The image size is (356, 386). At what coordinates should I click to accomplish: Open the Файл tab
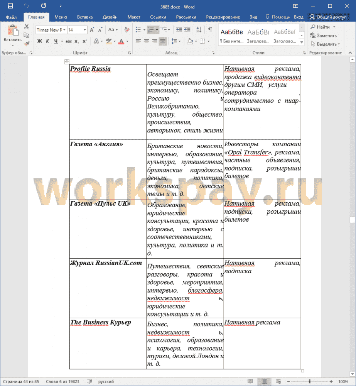tap(11, 17)
